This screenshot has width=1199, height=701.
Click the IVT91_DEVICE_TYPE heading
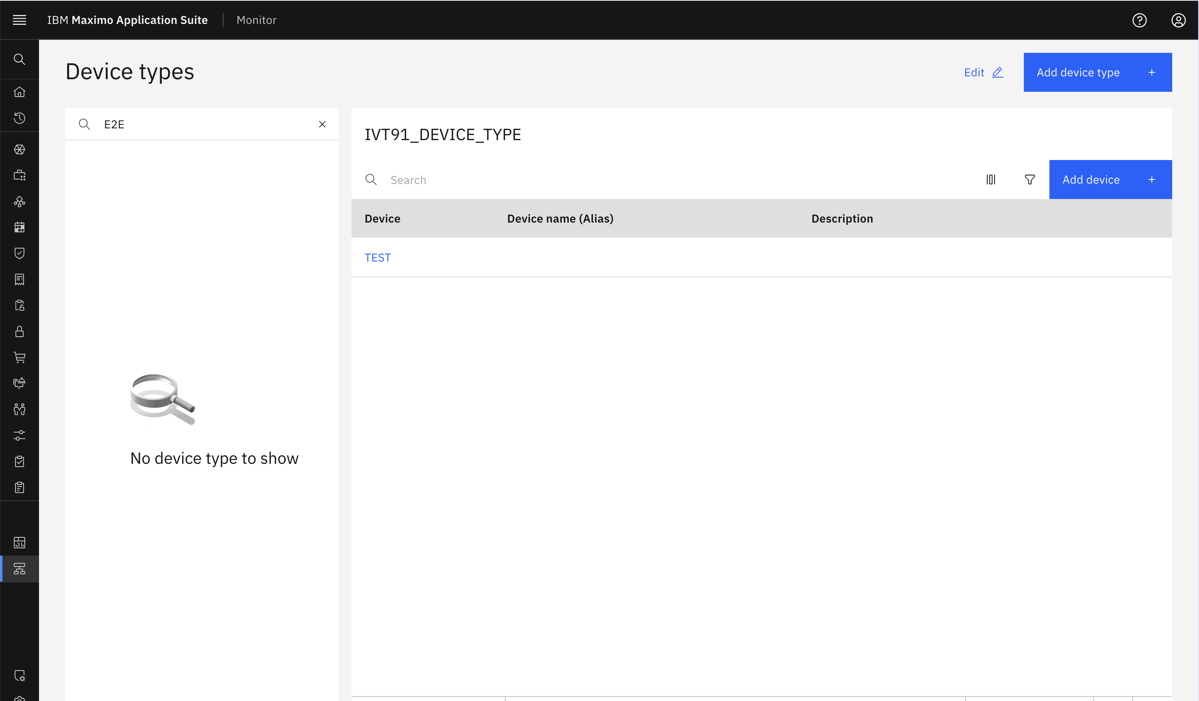point(443,134)
